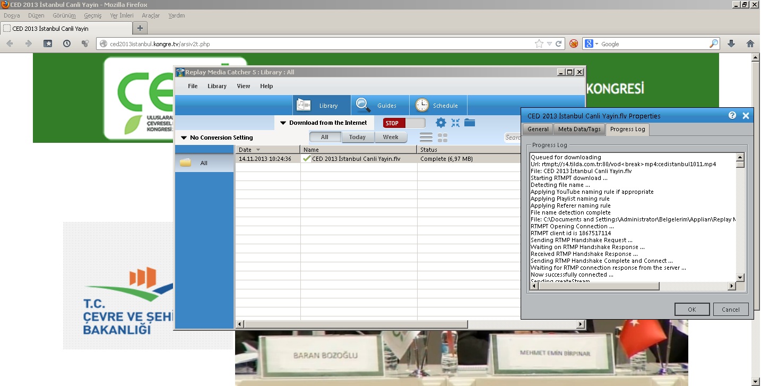Select CED 2013 İstanbul Canli Yayin tab
The width and height of the screenshot is (761, 386).
66,28
